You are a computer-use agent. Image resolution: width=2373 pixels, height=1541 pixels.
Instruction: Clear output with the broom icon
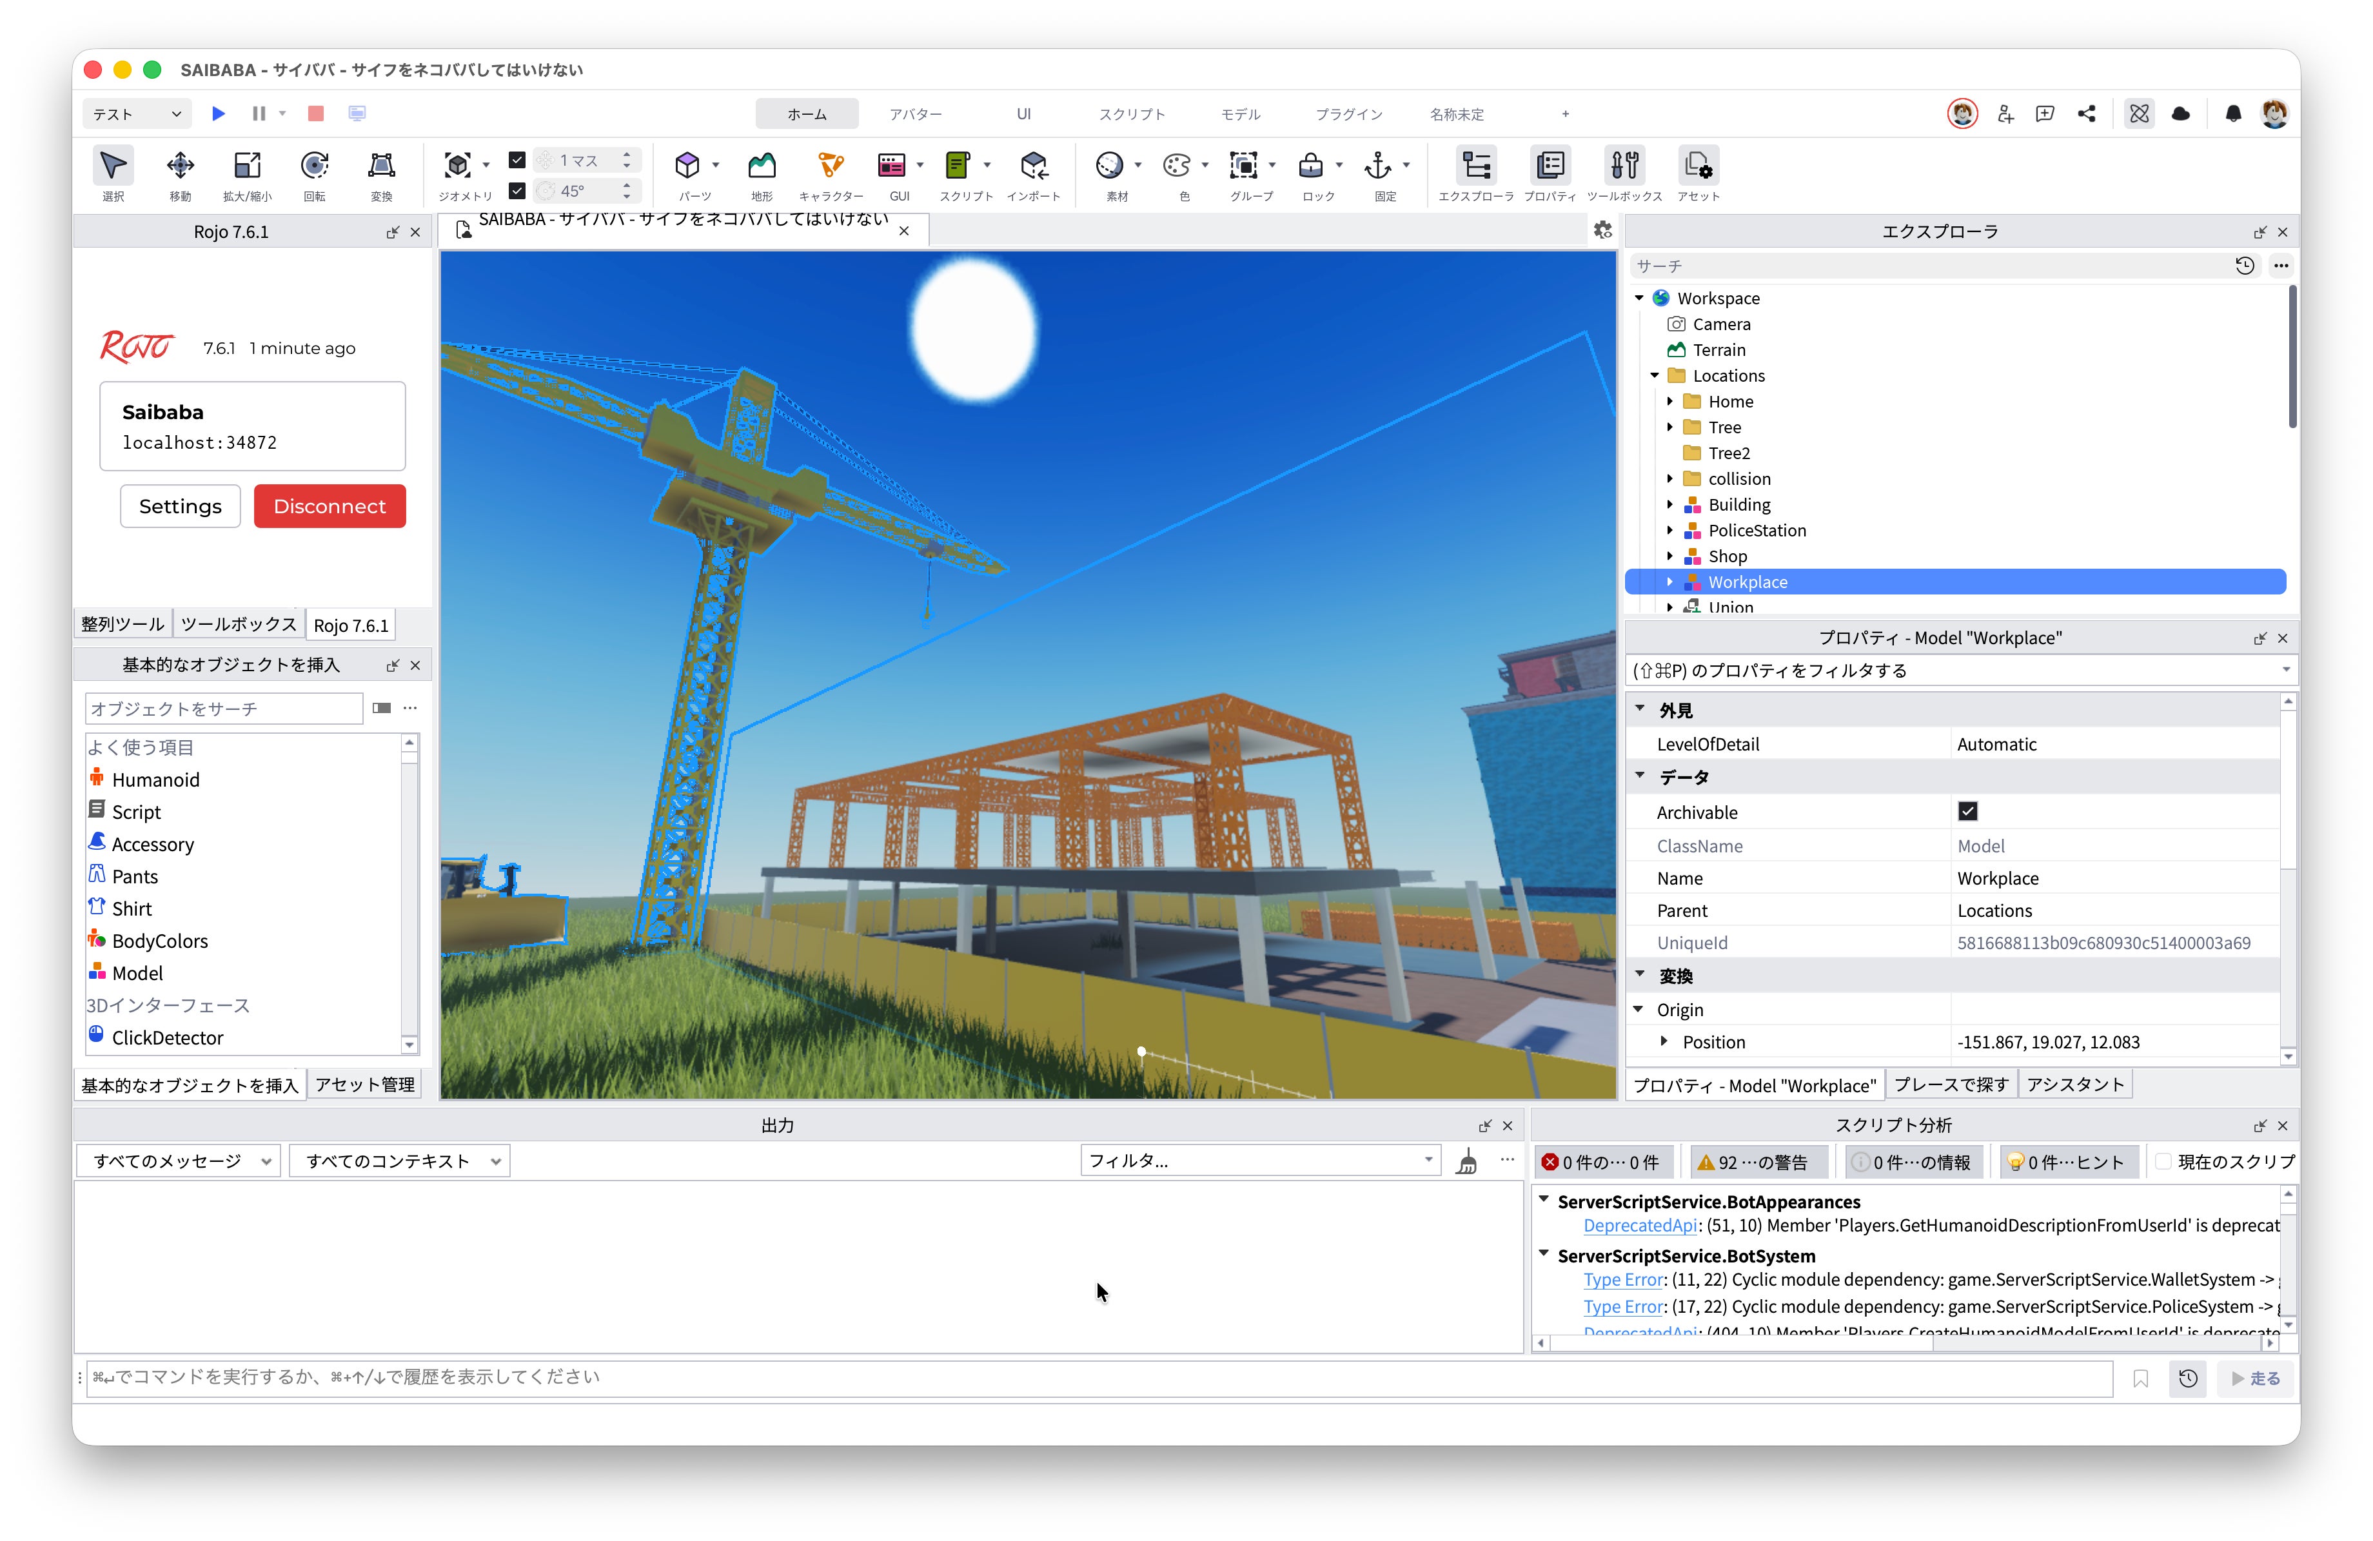pyautogui.click(x=1466, y=1161)
